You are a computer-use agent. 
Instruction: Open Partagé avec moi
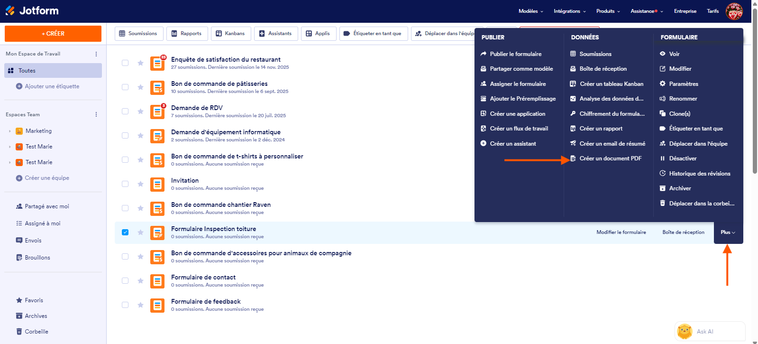click(x=43, y=206)
